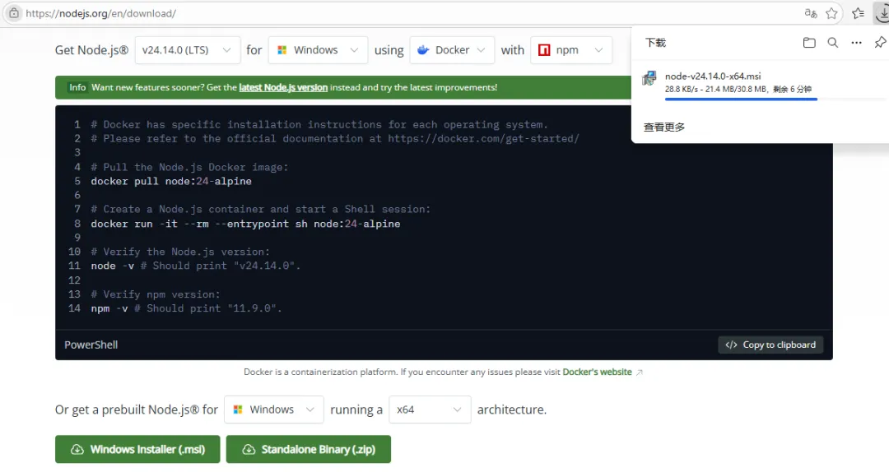Click the docker run entrypoint command line
The width and height of the screenshot is (889, 472).
pyautogui.click(x=245, y=224)
